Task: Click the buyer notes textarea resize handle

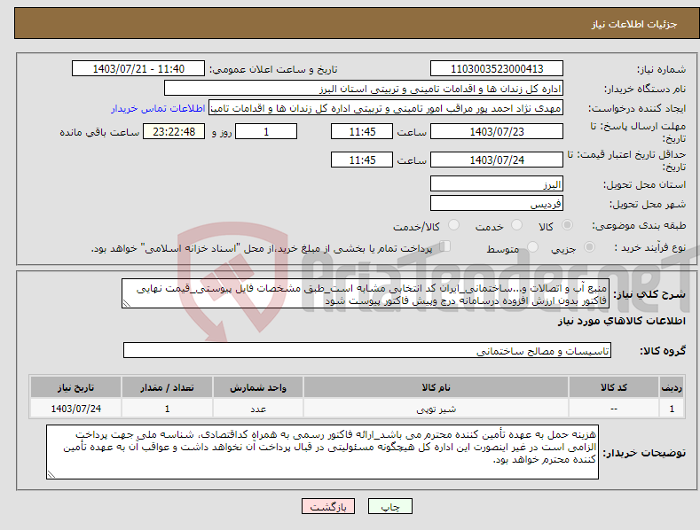Action: [x=51, y=475]
